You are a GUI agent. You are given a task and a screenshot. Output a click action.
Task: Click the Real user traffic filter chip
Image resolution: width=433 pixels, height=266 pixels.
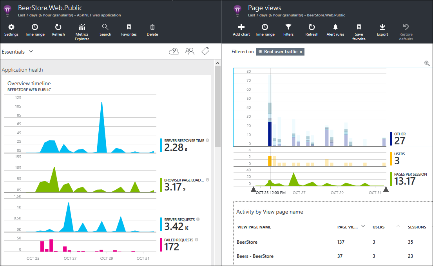click(280, 52)
